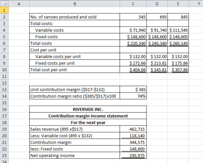Image resolution: width=203 pixels, height=163 pixels.
Task: Click 'For the next year' heading cell
Action: click(x=88, y=122)
